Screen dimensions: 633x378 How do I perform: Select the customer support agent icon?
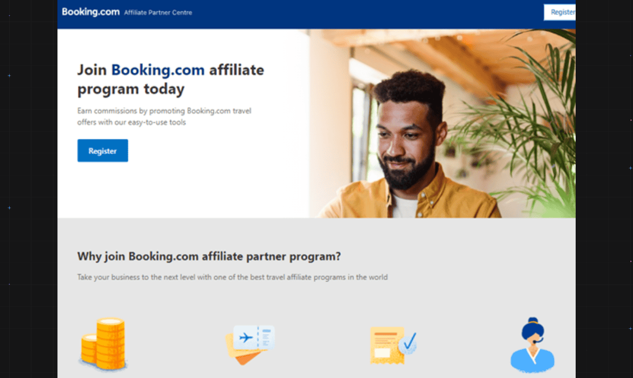pyautogui.click(x=532, y=345)
